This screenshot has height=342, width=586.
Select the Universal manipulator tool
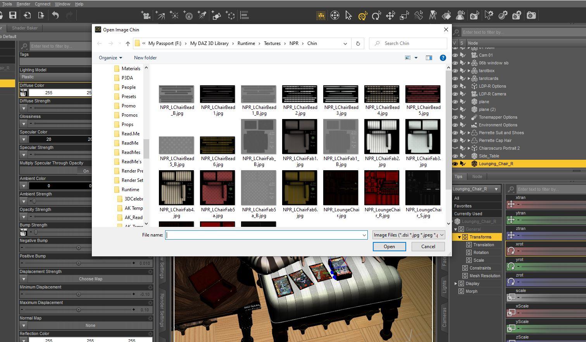point(362,16)
